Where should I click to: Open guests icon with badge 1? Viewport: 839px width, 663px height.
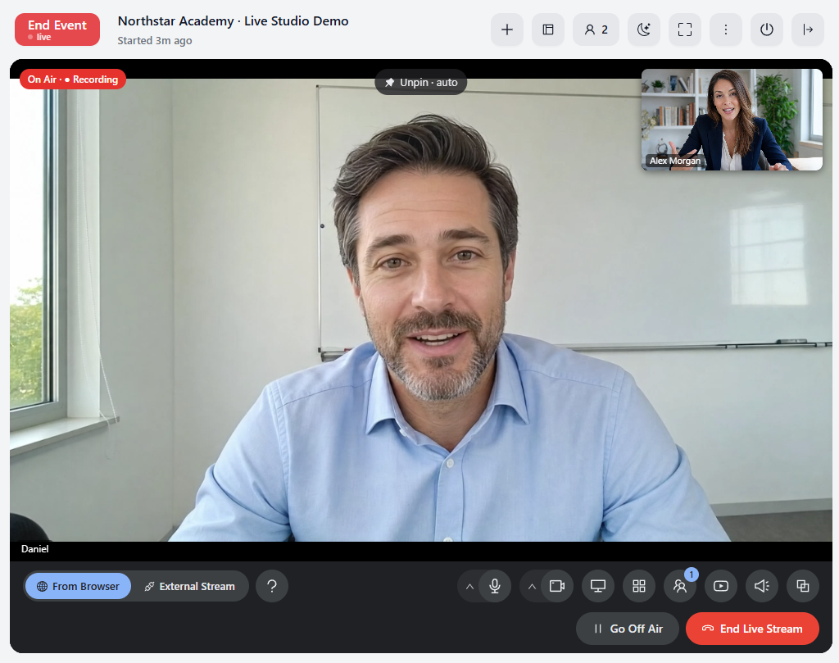click(x=680, y=586)
